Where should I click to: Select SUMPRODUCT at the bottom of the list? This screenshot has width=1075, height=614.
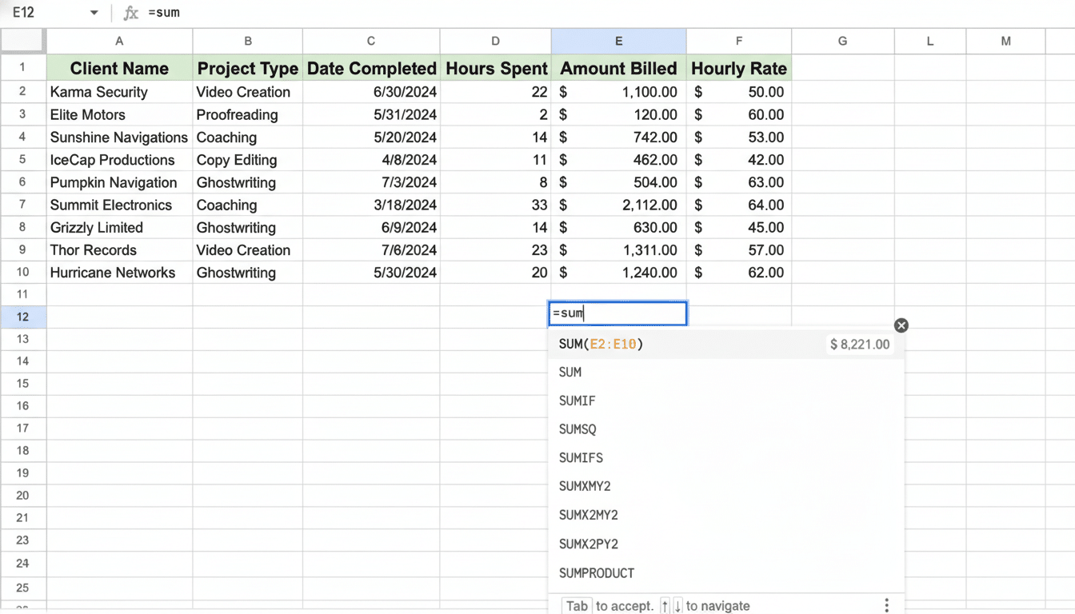tap(596, 573)
